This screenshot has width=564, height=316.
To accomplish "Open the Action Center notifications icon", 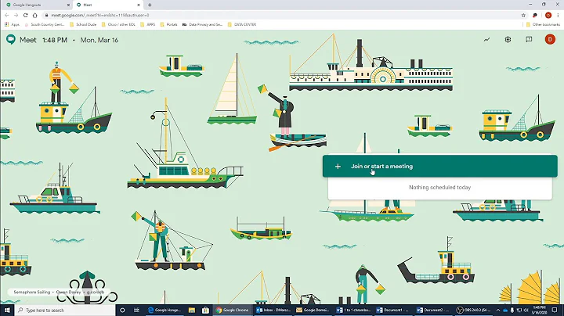I will [x=555, y=310].
